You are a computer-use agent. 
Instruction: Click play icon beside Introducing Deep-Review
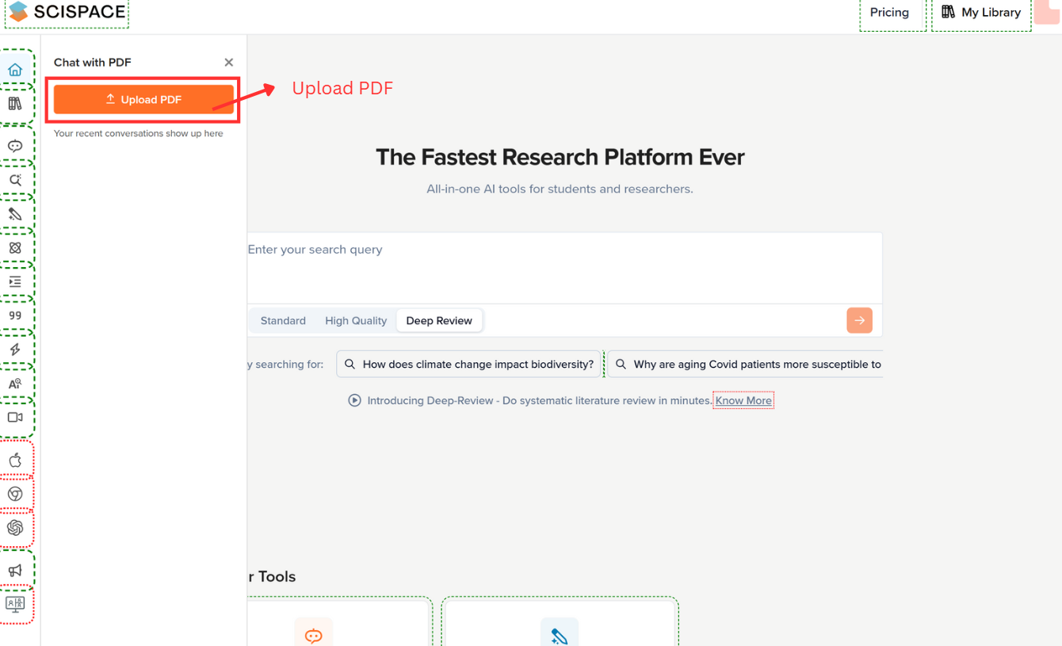pos(354,400)
